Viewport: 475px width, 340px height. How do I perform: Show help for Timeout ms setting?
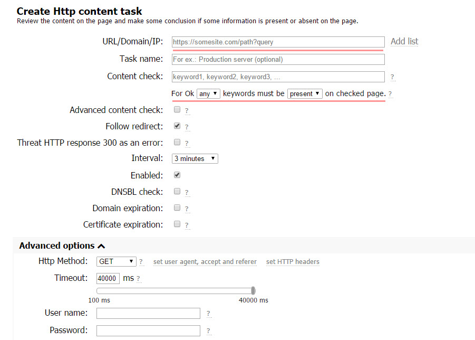pyautogui.click(x=138, y=278)
